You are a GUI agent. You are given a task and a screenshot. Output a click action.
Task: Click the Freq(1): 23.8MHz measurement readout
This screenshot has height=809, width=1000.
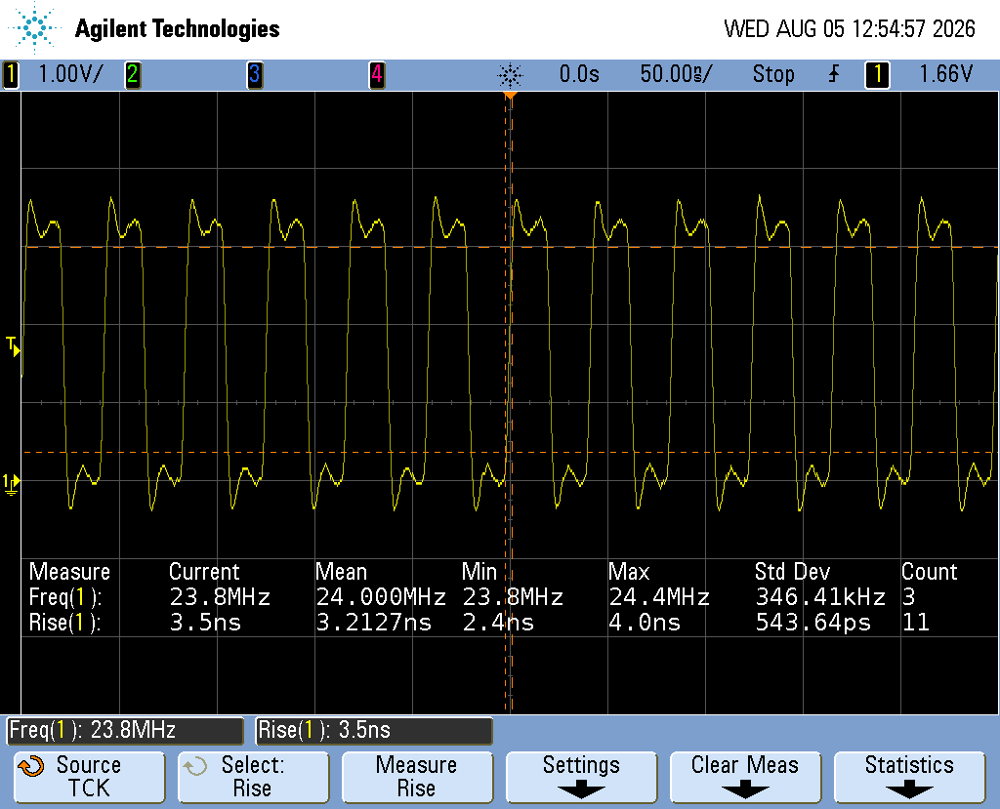click(x=125, y=731)
